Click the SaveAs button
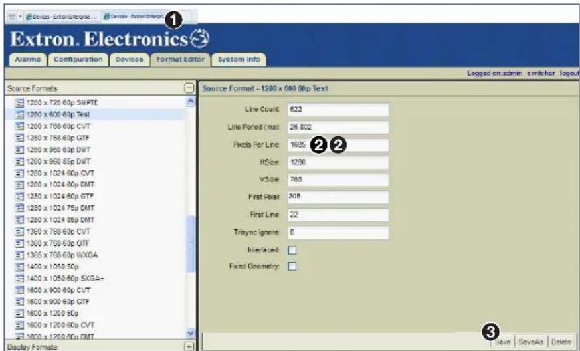 tap(531, 342)
